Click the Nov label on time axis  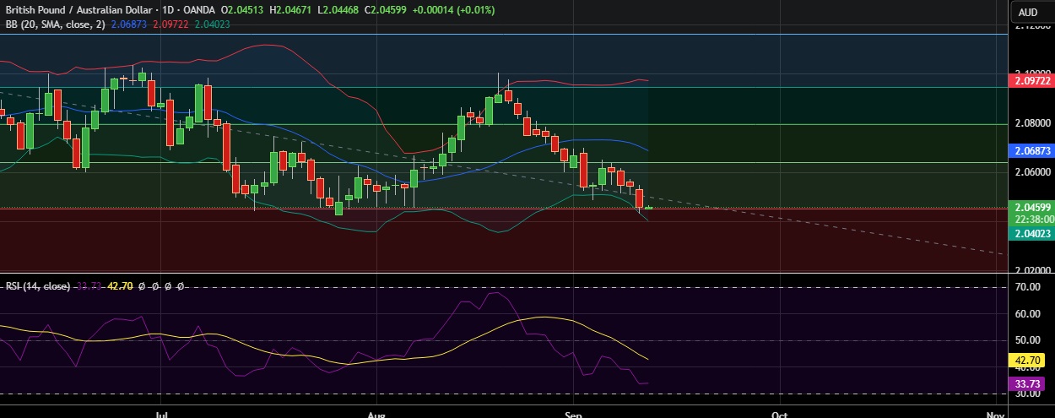point(994,414)
